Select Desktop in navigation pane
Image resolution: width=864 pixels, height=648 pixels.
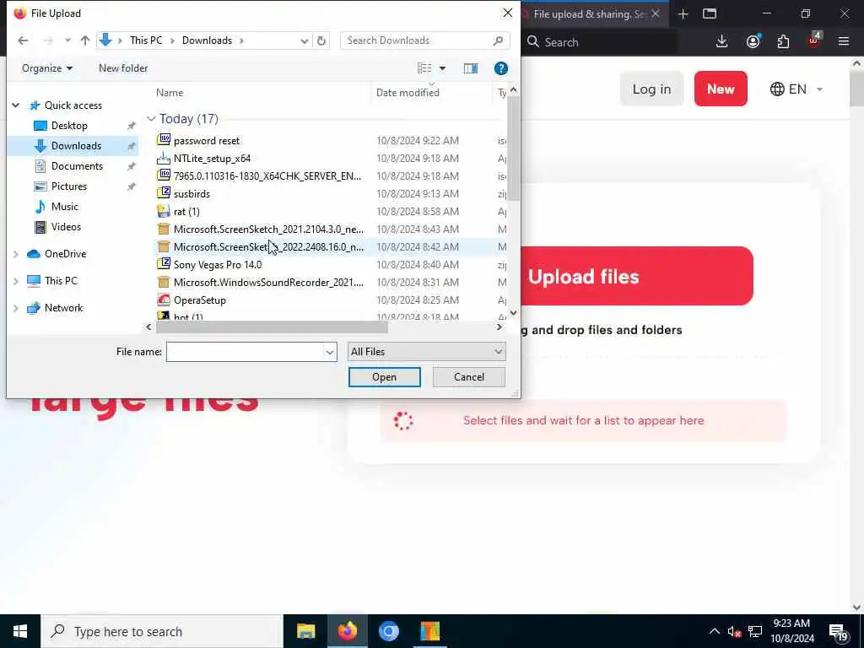pos(69,126)
